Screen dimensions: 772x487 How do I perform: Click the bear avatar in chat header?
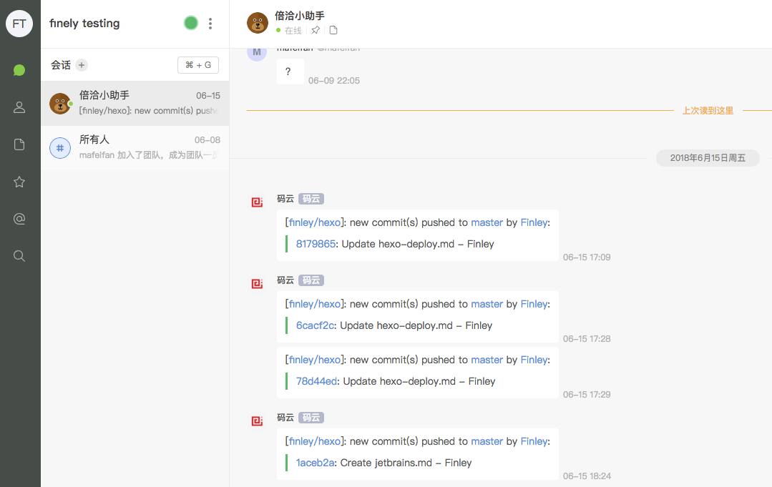(x=258, y=23)
